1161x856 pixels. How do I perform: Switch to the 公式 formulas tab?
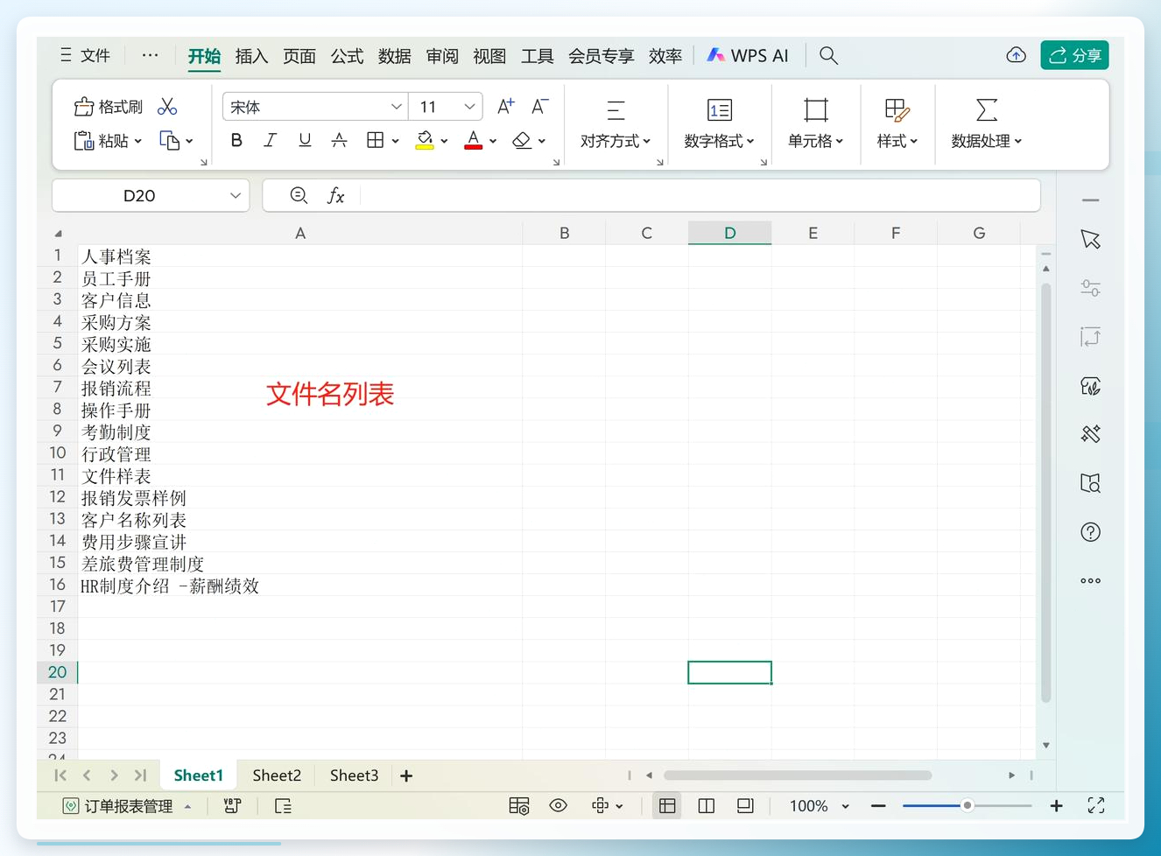(347, 56)
